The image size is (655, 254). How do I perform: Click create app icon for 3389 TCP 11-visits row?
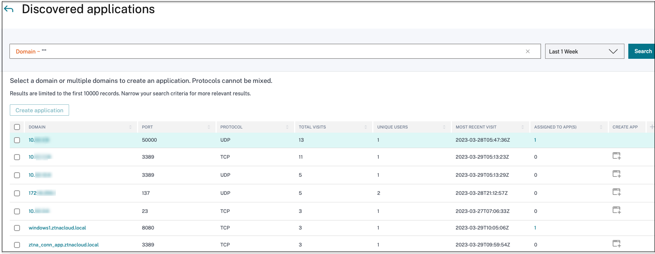[616, 156]
